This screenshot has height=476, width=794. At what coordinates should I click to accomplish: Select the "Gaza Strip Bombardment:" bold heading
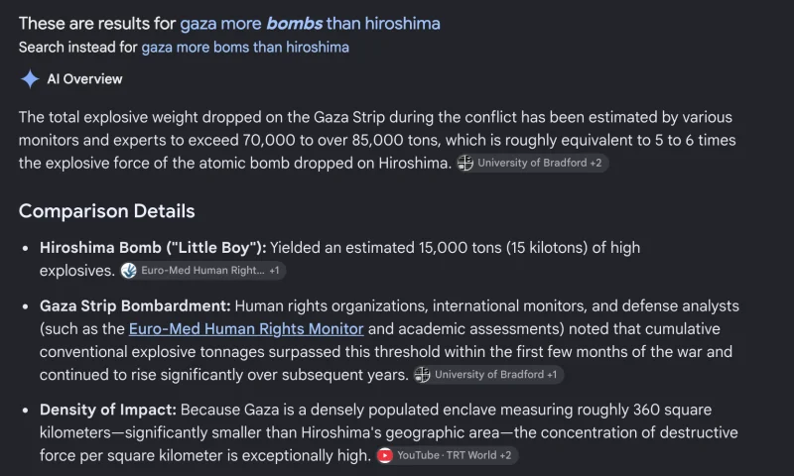(x=135, y=306)
